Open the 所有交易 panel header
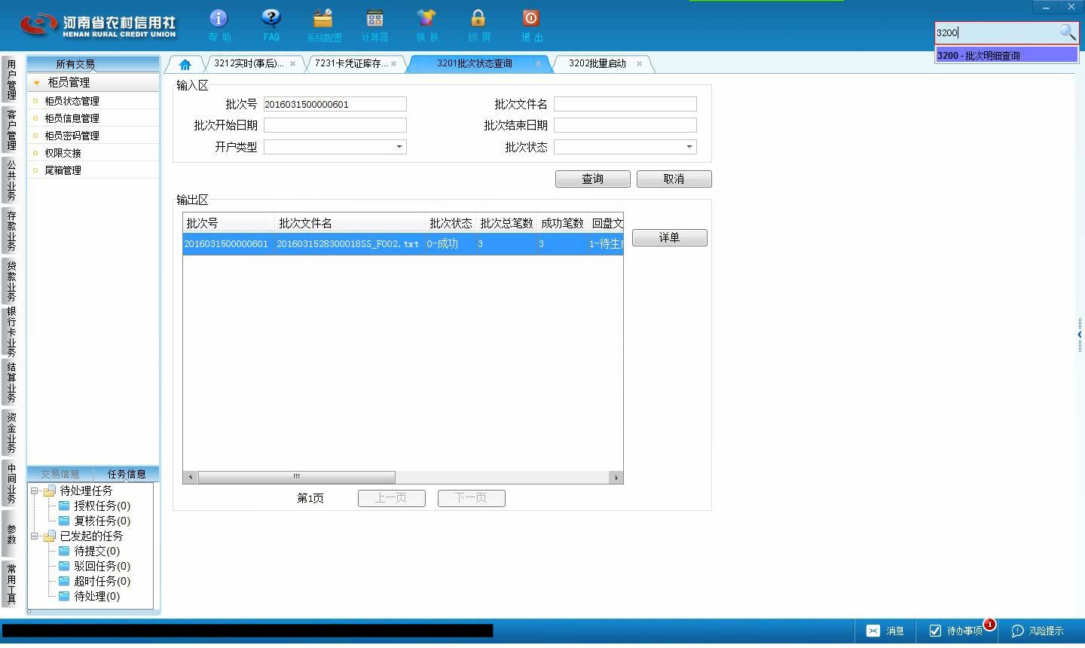This screenshot has height=648, width=1085. coord(93,64)
